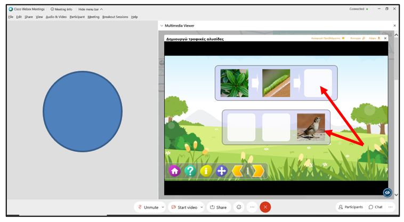
Task: Open the View menu
Action: pyautogui.click(x=39, y=17)
